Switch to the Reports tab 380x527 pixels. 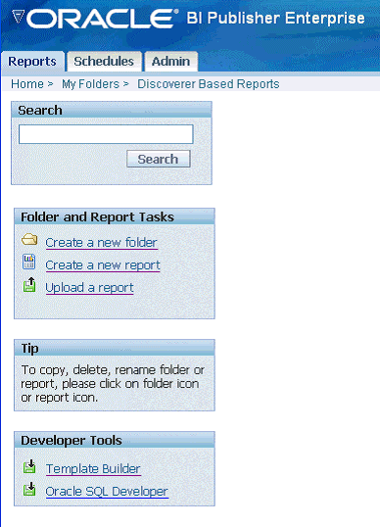[x=32, y=62]
